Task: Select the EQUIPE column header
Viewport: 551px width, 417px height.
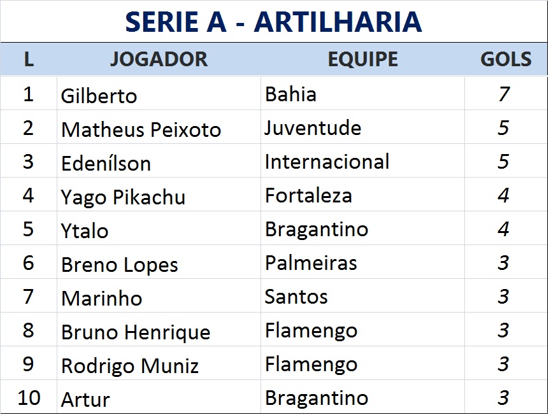Action: [x=362, y=59]
